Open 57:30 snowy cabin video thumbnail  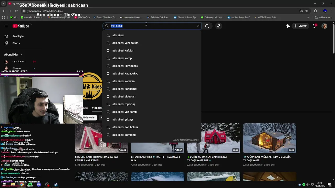tap(270, 138)
